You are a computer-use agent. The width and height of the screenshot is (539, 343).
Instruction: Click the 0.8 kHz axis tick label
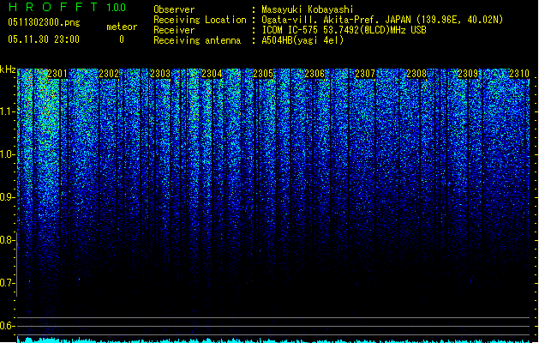pyautogui.click(x=8, y=240)
